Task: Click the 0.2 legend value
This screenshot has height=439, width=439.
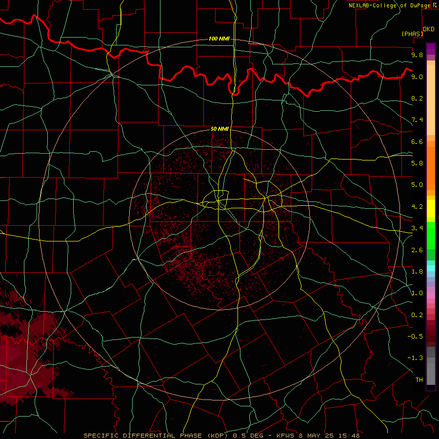Action: (x=417, y=315)
